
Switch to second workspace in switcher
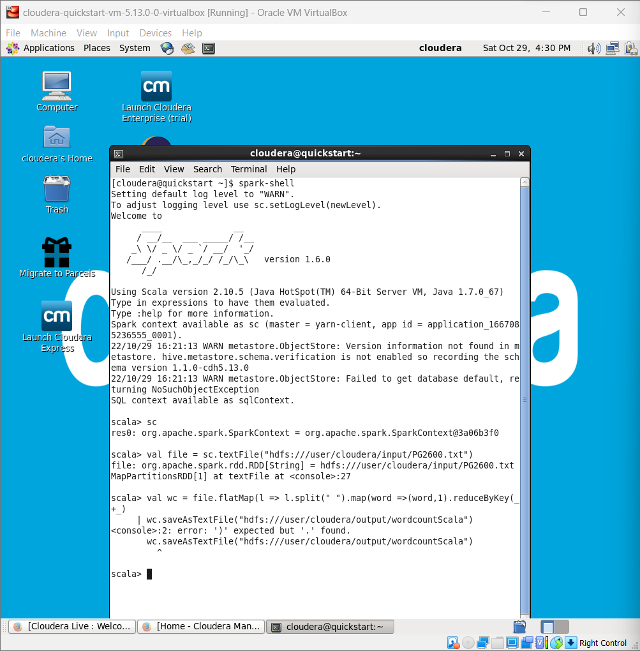562,627
